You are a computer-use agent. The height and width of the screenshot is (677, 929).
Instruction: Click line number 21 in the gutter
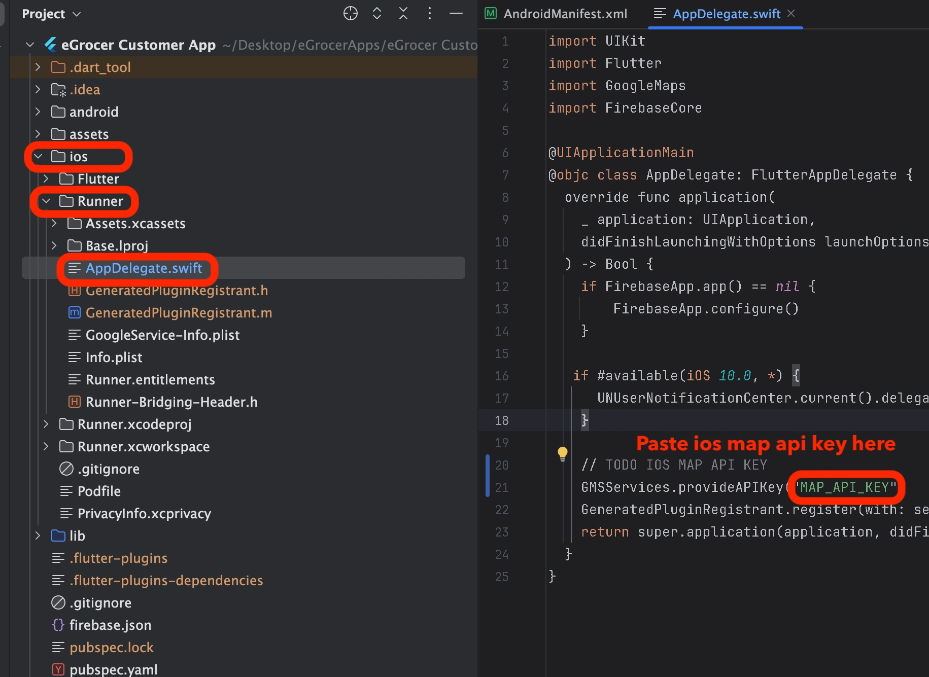point(501,487)
